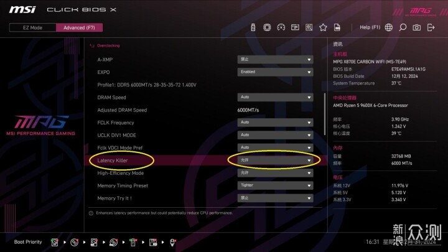Select the first hard disk boot device icon
The height and width of the screenshot is (252, 448).
pyautogui.click(x=55, y=242)
